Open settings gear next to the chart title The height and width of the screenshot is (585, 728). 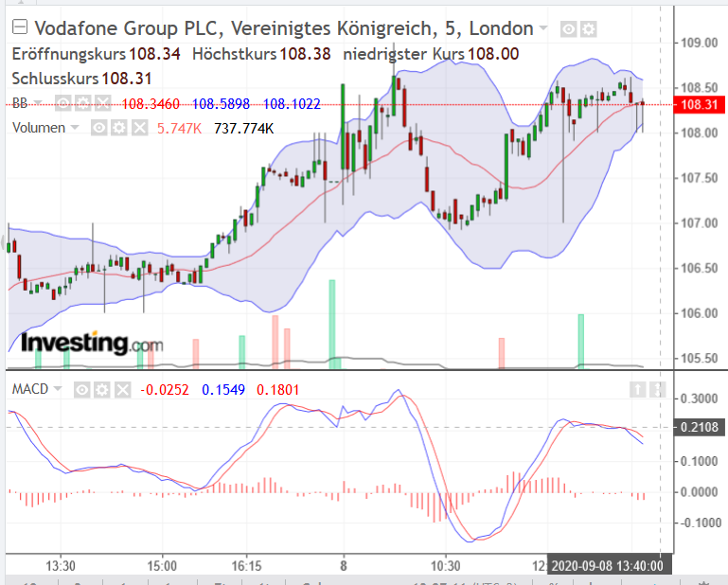point(589,29)
